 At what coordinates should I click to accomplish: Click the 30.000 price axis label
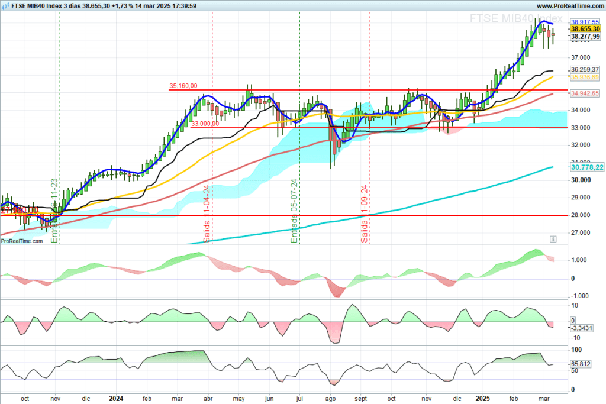click(x=581, y=180)
